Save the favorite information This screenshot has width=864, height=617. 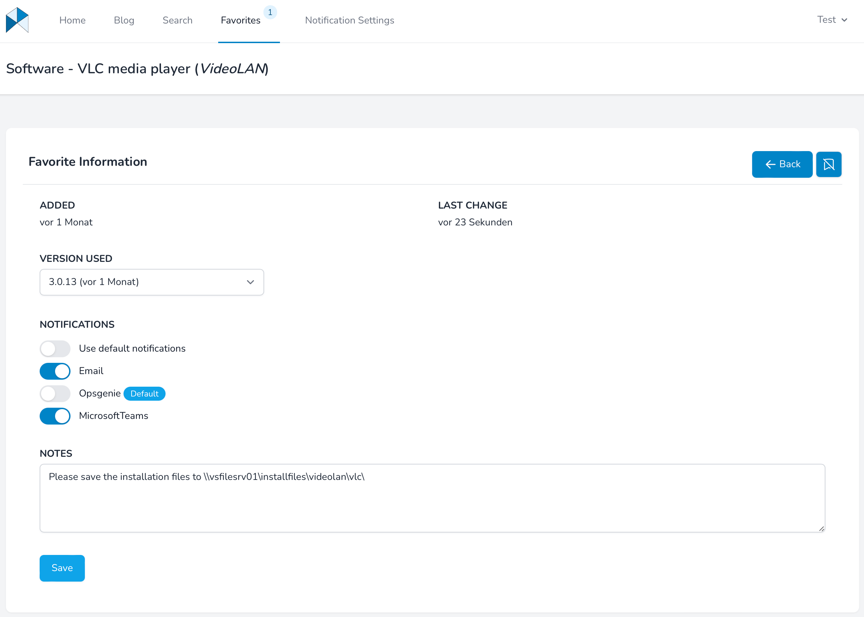click(62, 568)
